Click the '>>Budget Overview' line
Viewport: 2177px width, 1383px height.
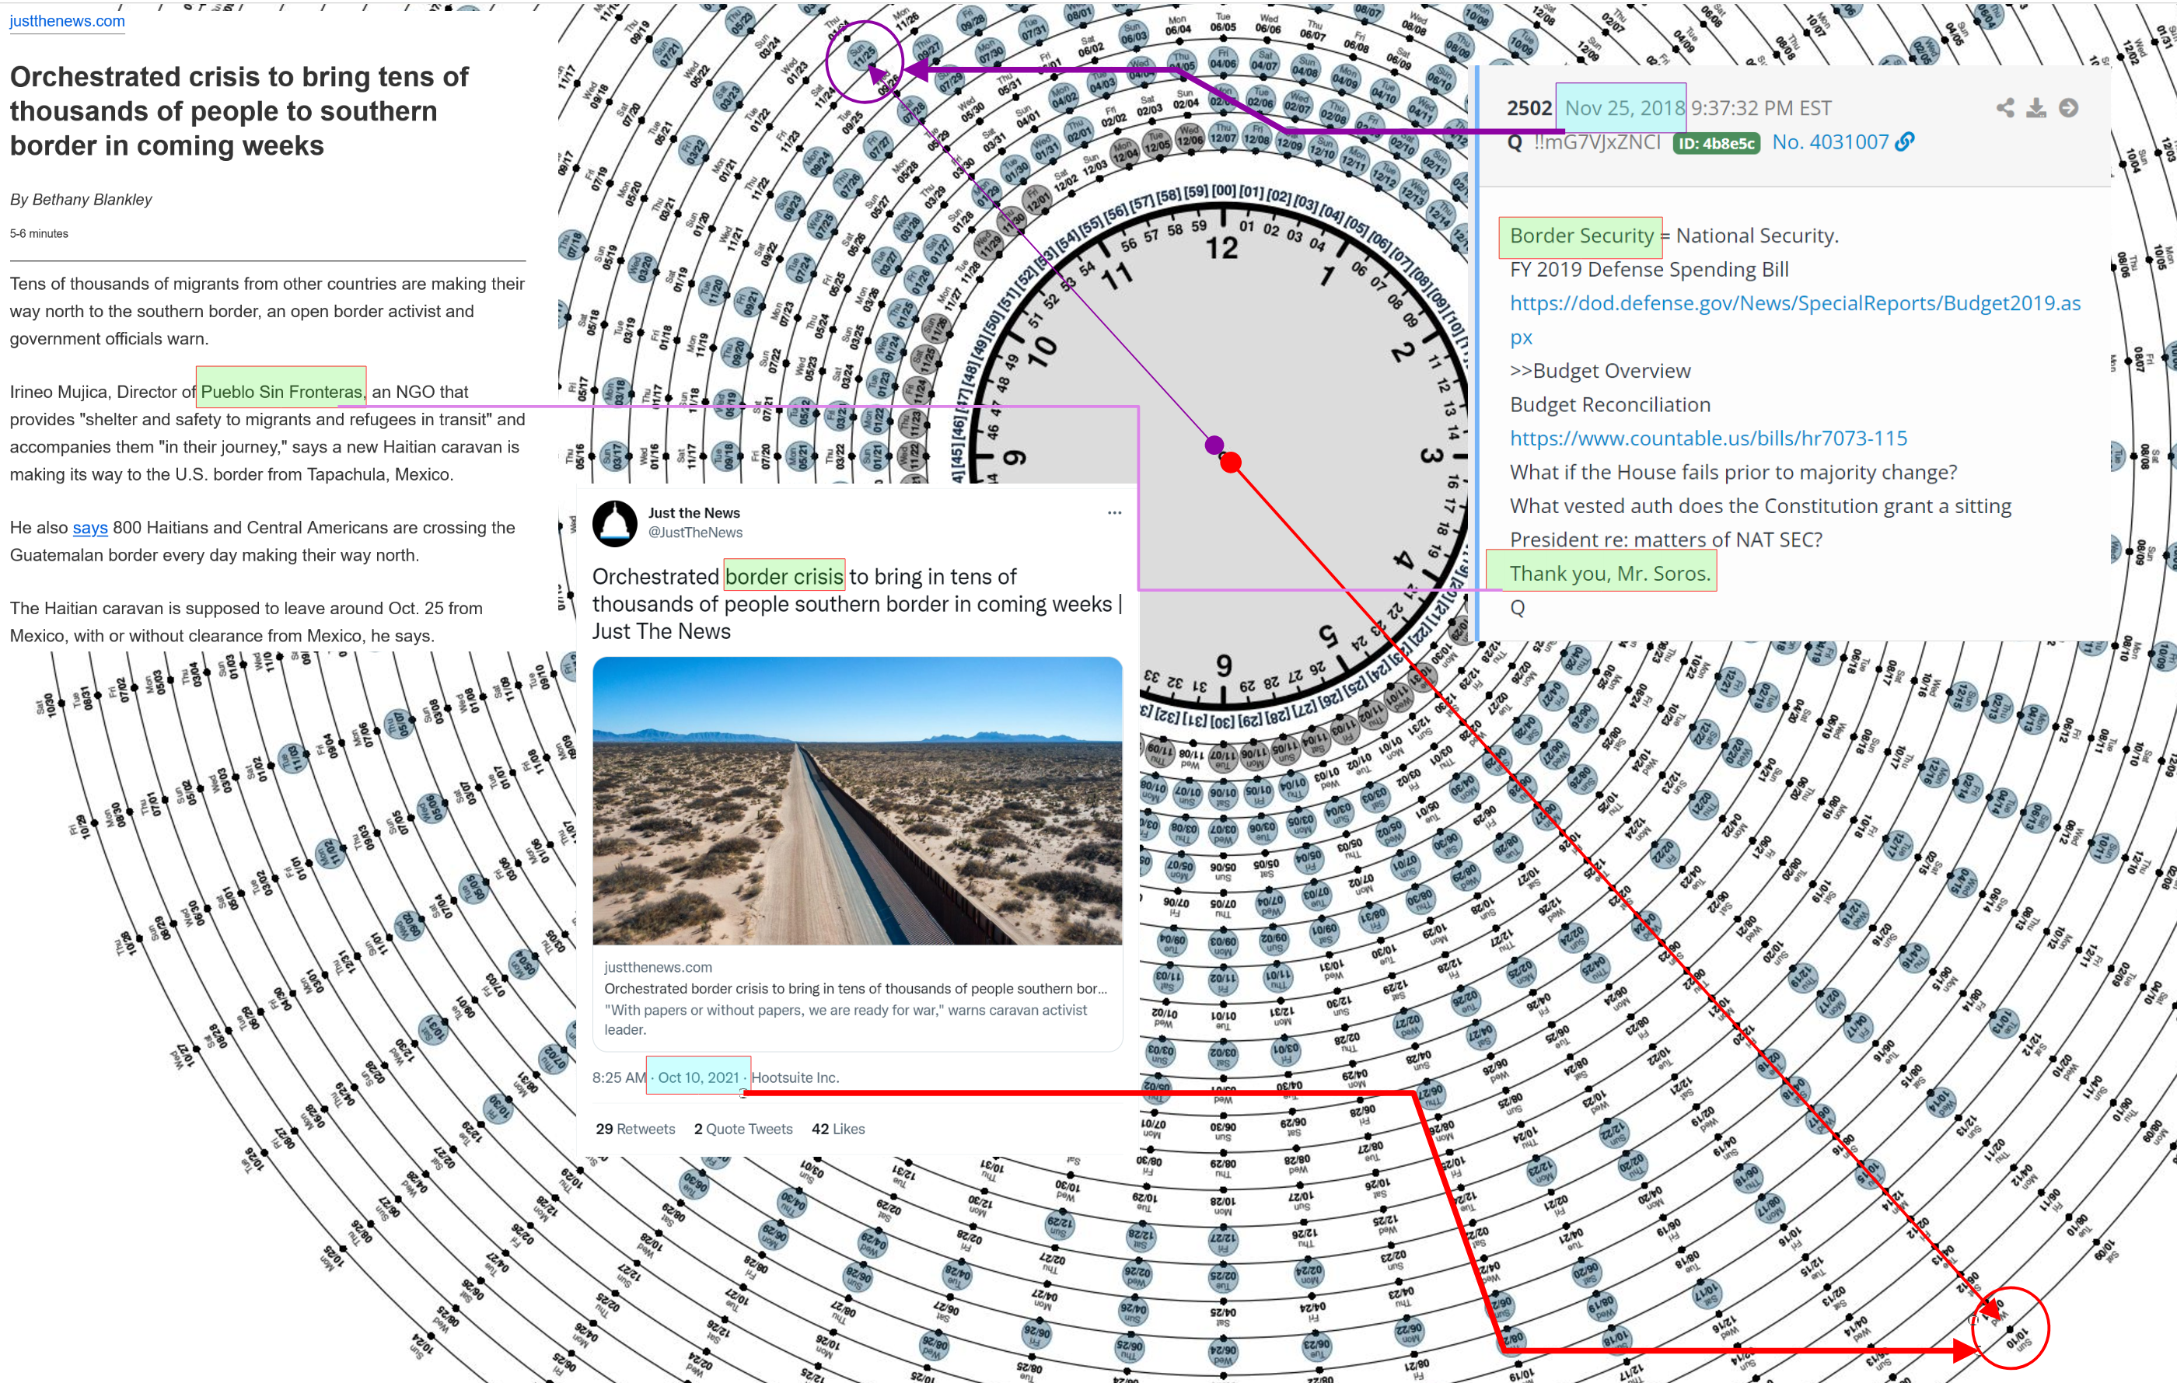[x=1600, y=371]
